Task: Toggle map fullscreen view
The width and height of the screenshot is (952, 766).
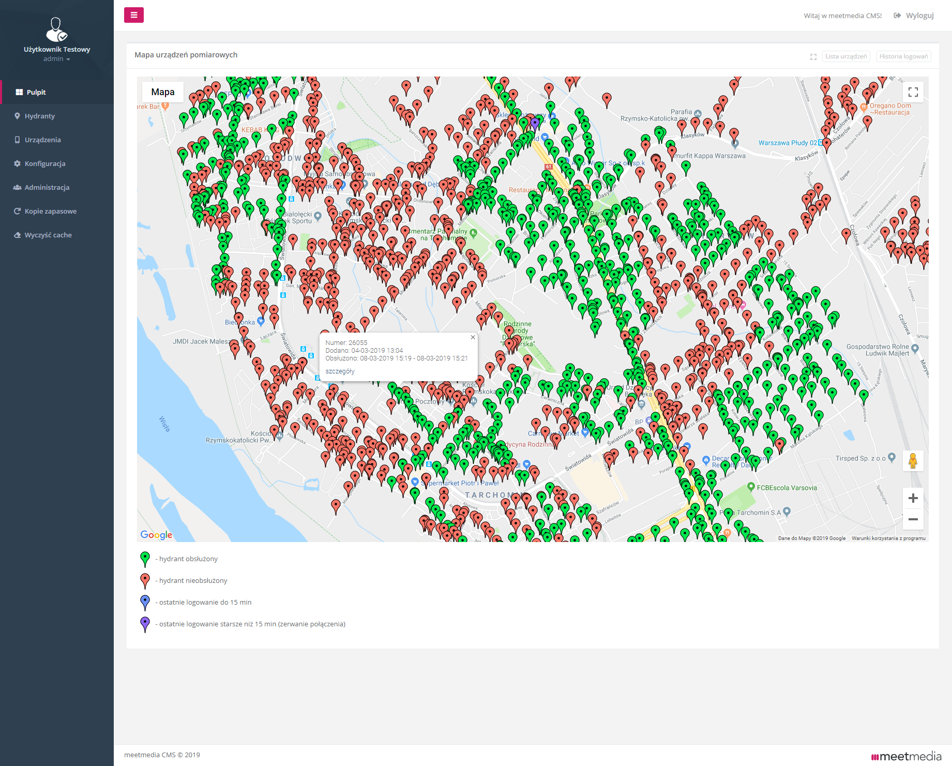Action: 913,92
